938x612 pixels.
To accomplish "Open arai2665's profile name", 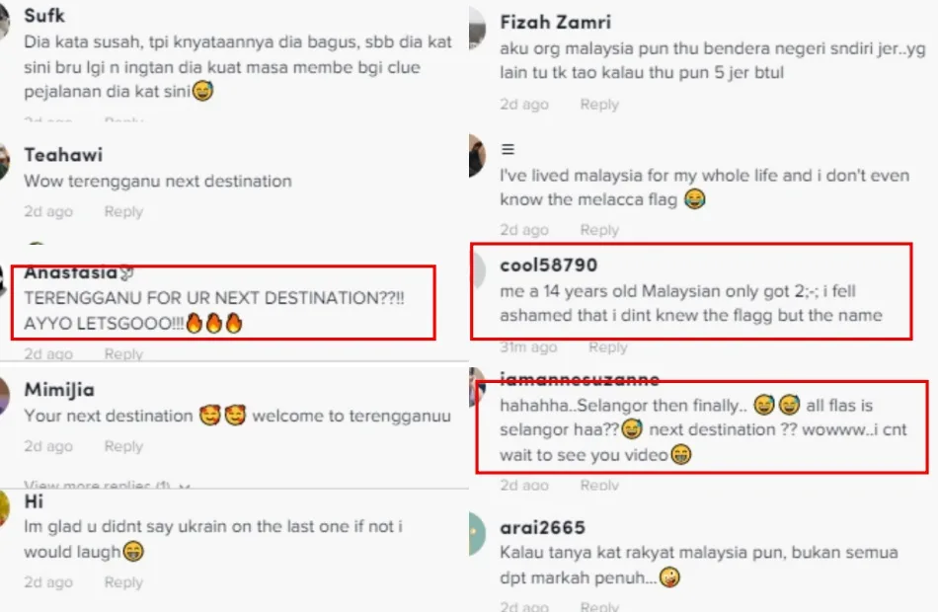I will pos(543,528).
